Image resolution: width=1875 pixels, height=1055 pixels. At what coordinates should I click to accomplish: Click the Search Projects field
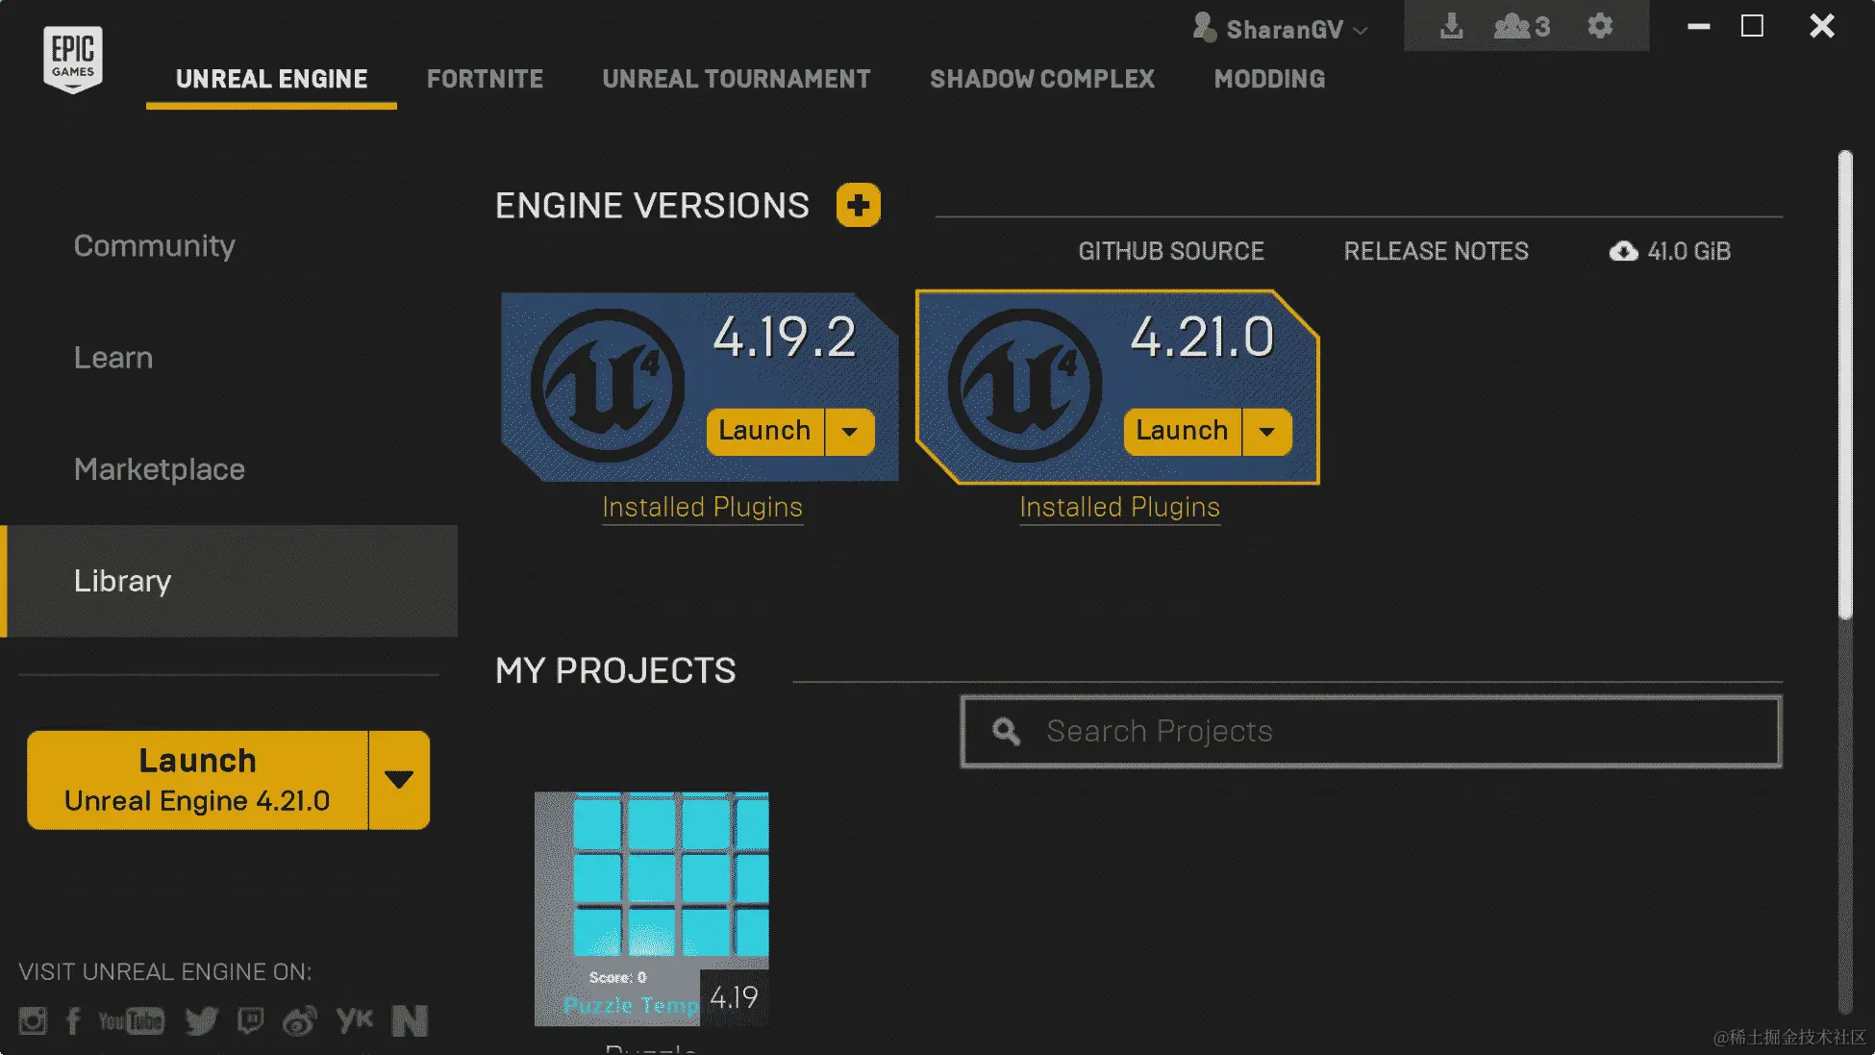tap(1370, 731)
